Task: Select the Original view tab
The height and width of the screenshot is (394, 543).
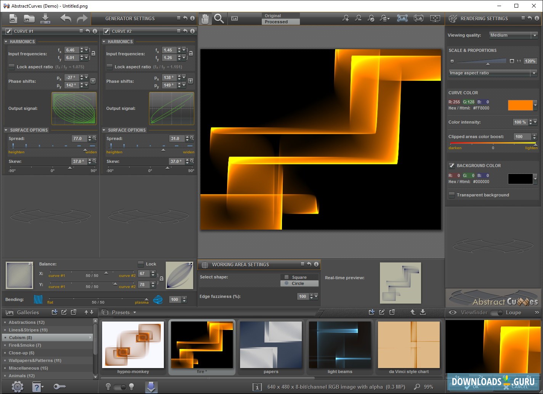Action: point(280,16)
